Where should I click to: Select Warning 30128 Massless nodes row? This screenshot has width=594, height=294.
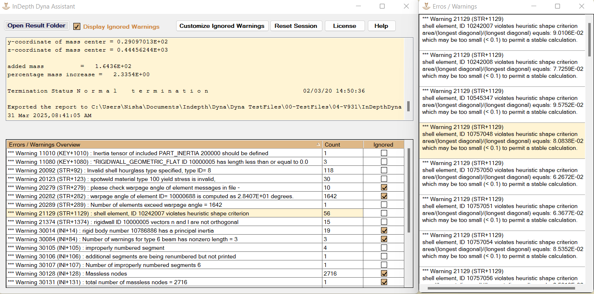tap(205, 274)
